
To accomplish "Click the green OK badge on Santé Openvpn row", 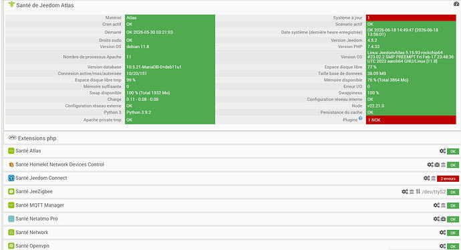I will point(453,247).
